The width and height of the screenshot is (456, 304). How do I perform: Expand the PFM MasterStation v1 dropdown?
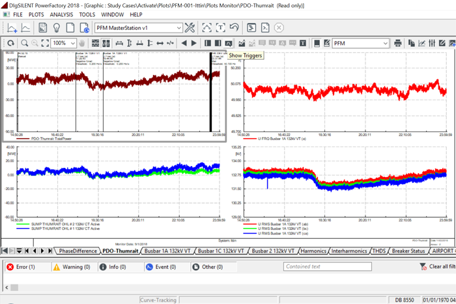[178, 28]
